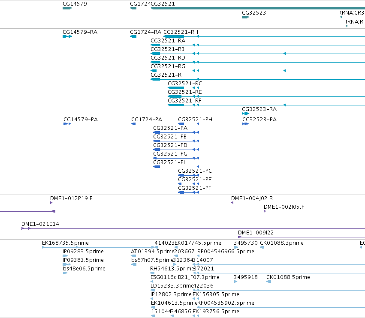This screenshot has height=318, width=365.
Task: Click the CK01088.3prime EST label
Action: [x=282, y=243]
